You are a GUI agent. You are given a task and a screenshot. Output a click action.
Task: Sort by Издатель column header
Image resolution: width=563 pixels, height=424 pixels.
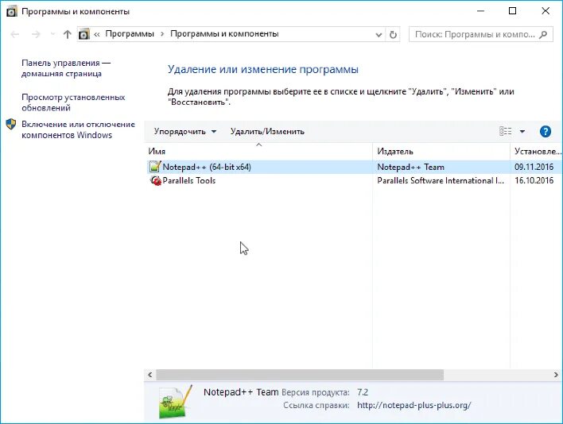(x=441, y=151)
